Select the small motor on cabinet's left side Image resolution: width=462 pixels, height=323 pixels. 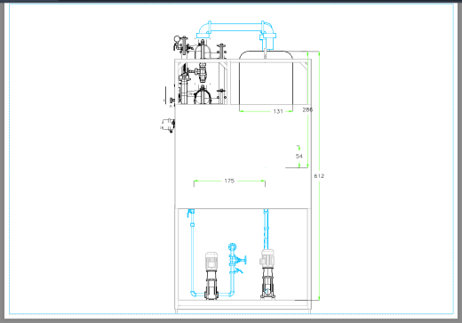tap(168, 125)
